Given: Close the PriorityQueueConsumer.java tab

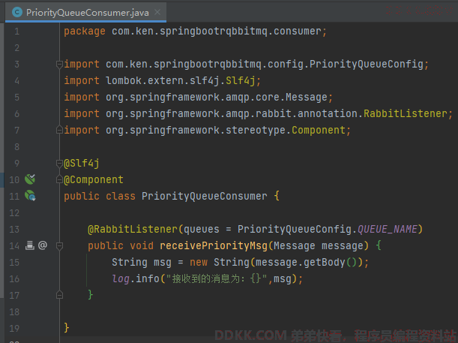Looking at the screenshot, I should click(x=157, y=12).
